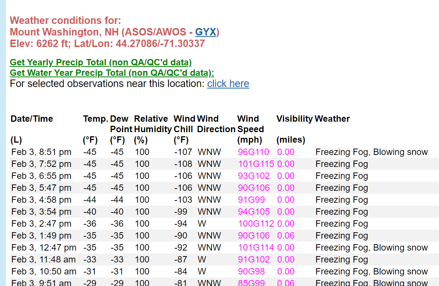Click wind speed value '101G115'
The width and height of the screenshot is (439, 286).
(x=256, y=164)
